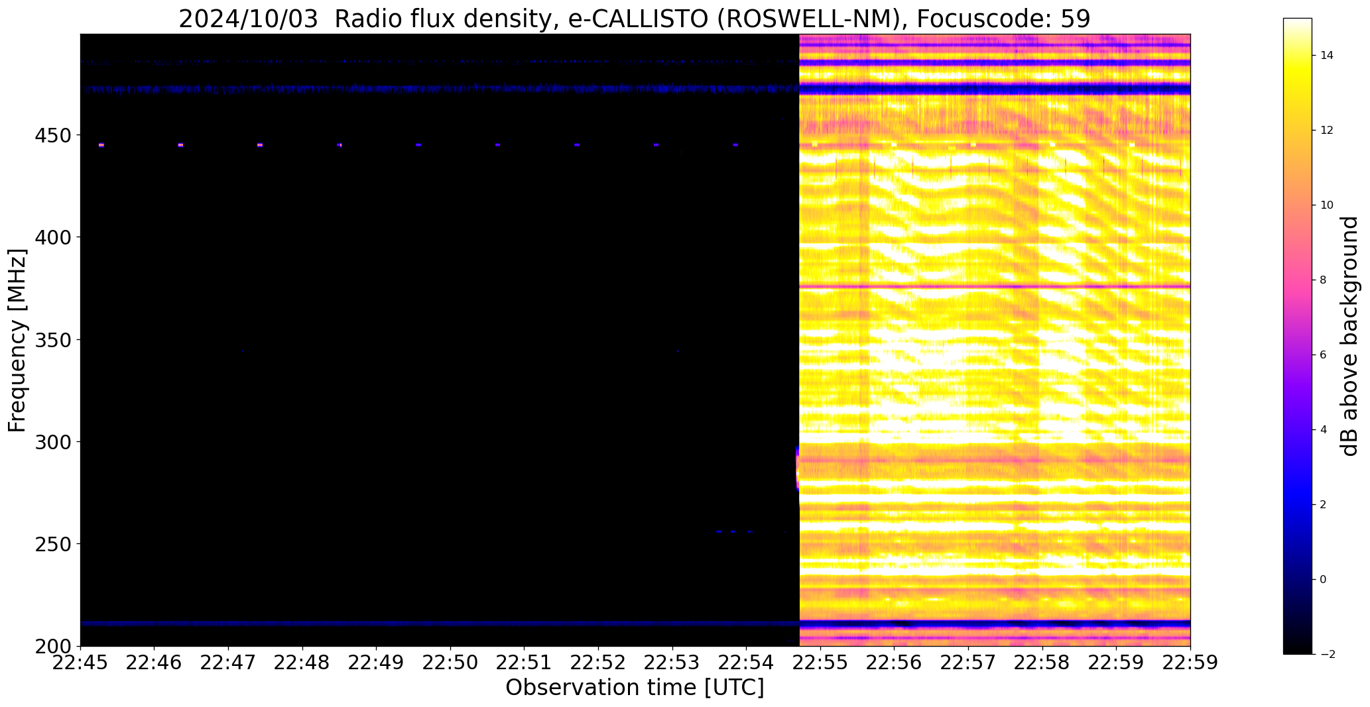Screen dimensions: 1370x707
Task: Click the 22:51 time tick label
Action: pyautogui.click(x=525, y=663)
